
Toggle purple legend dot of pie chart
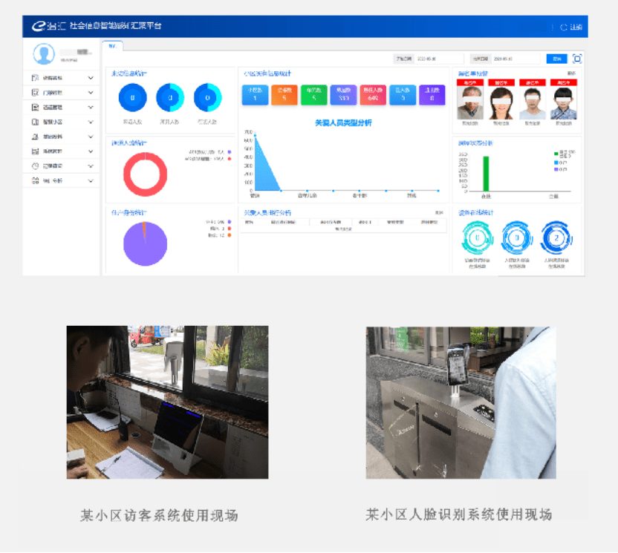click(x=230, y=222)
